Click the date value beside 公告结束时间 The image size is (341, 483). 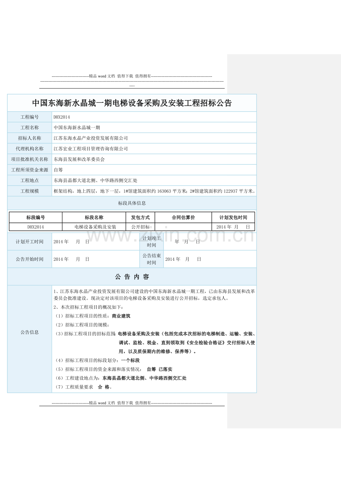click(183, 259)
